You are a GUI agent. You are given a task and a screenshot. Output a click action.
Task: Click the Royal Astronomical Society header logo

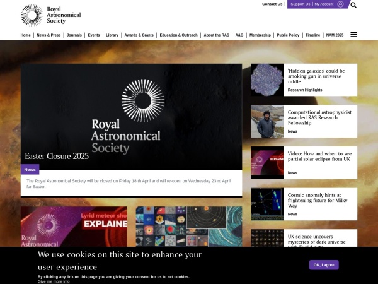point(51,15)
